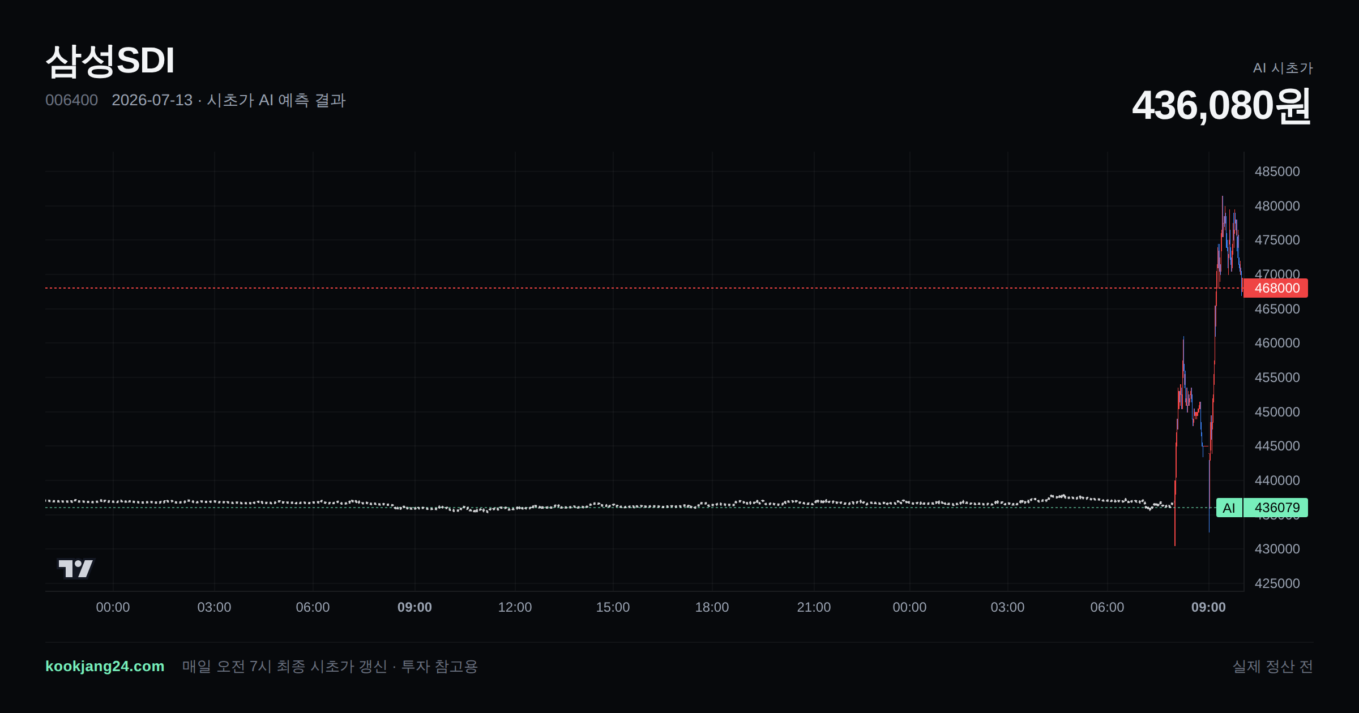Click the 445000 price axis label
Image resolution: width=1359 pixels, height=713 pixels.
click(x=1277, y=446)
